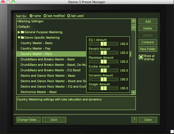This screenshot has width=174, height=134.
Task: Click the help question mark button
Action: click(x=133, y=120)
